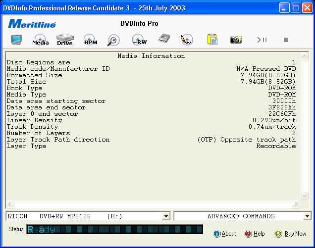Click the 'DVDInfo Pro' title text
The height and width of the screenshot is (248, 315).
[139, 23]
